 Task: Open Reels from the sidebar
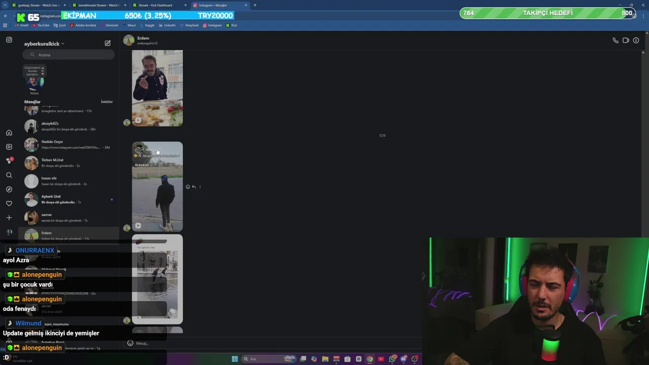point(9,147)
